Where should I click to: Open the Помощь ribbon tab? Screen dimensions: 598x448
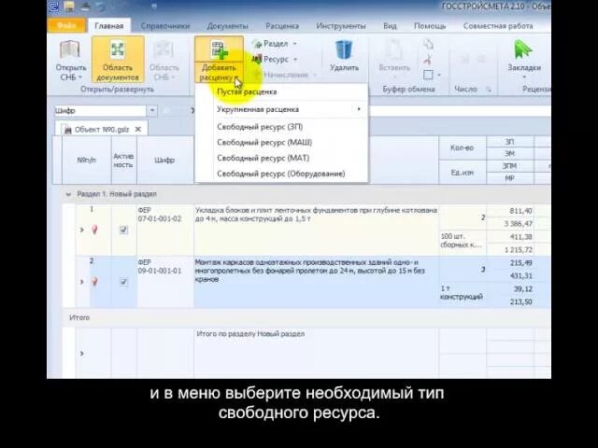click(430, 26)
